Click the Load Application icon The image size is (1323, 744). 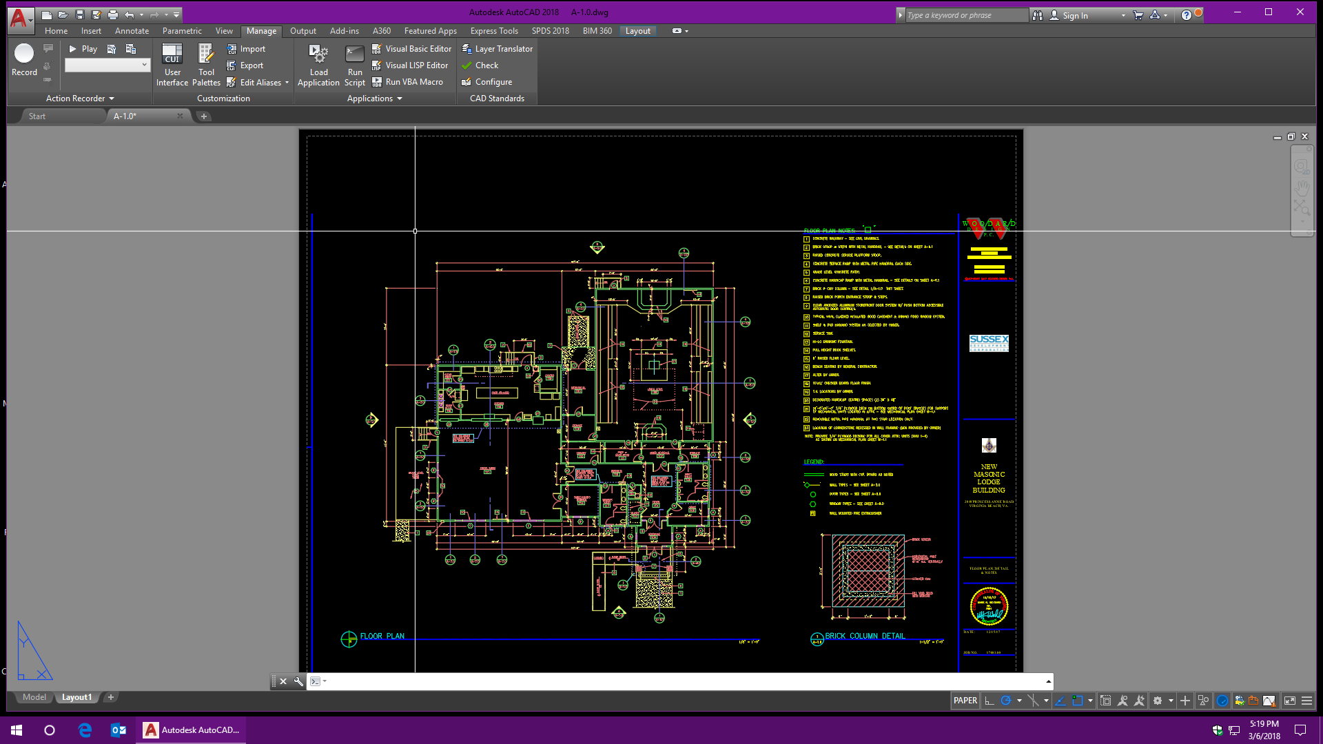pyautogui.click(x=318, y=62)
